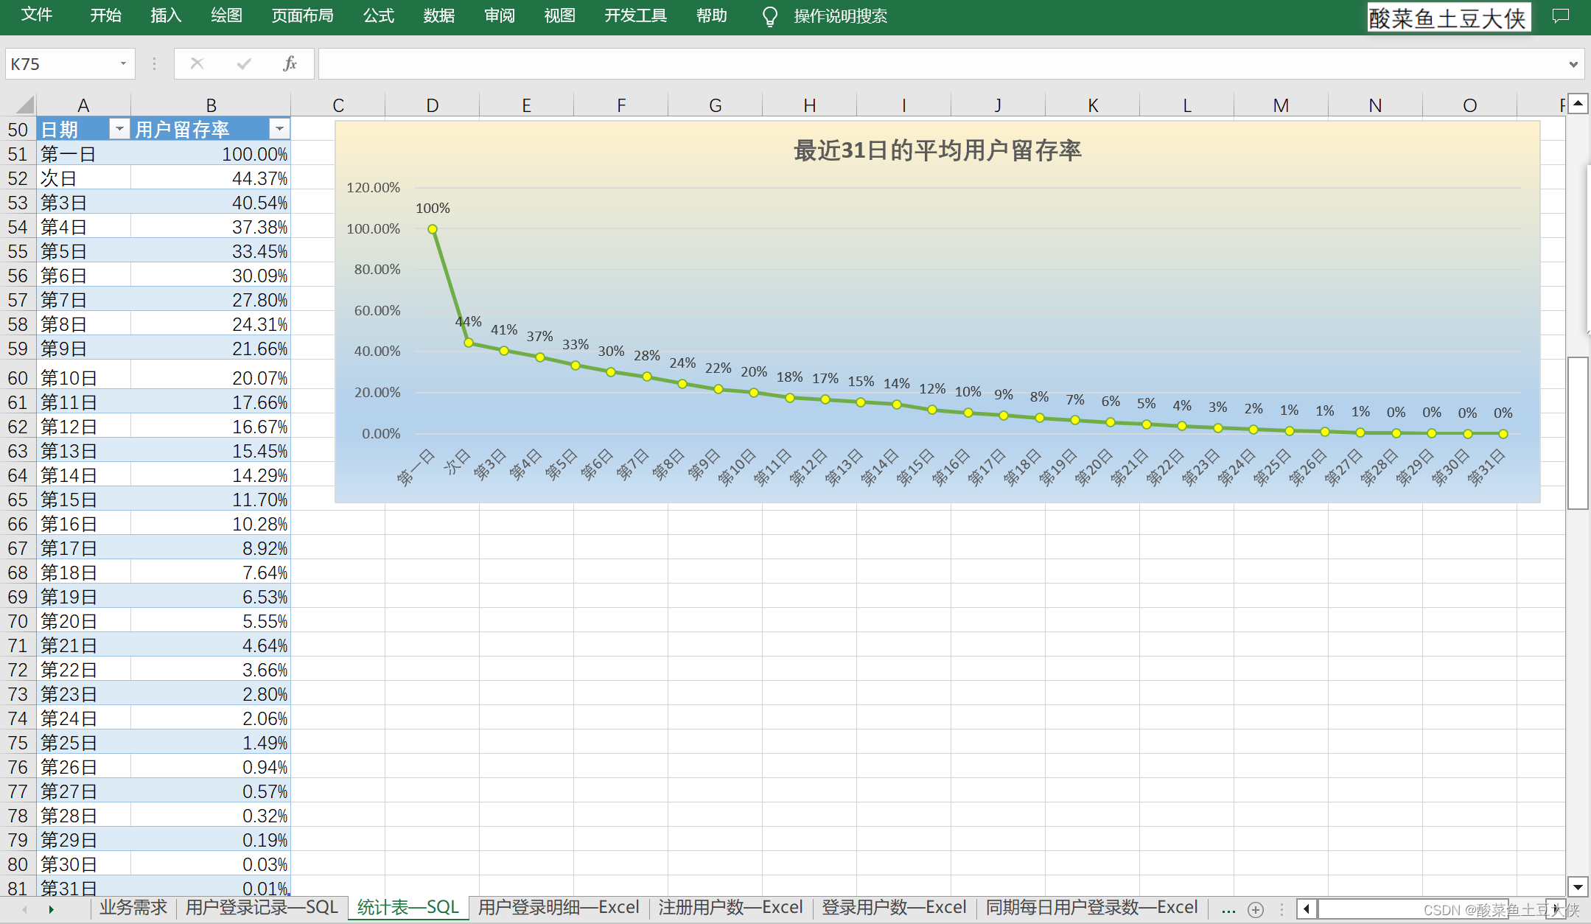Select the 统计表—SQL sheet tab
The width and height of the screenshot is (1591, 924).
408,908
